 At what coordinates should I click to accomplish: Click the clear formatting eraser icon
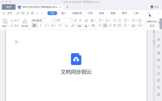point(86,20)
